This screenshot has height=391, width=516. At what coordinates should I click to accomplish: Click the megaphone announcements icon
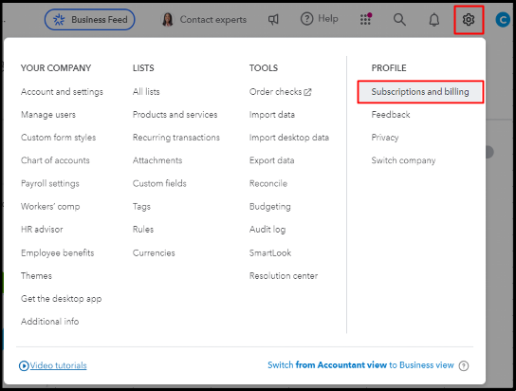(x=273, y=20)
